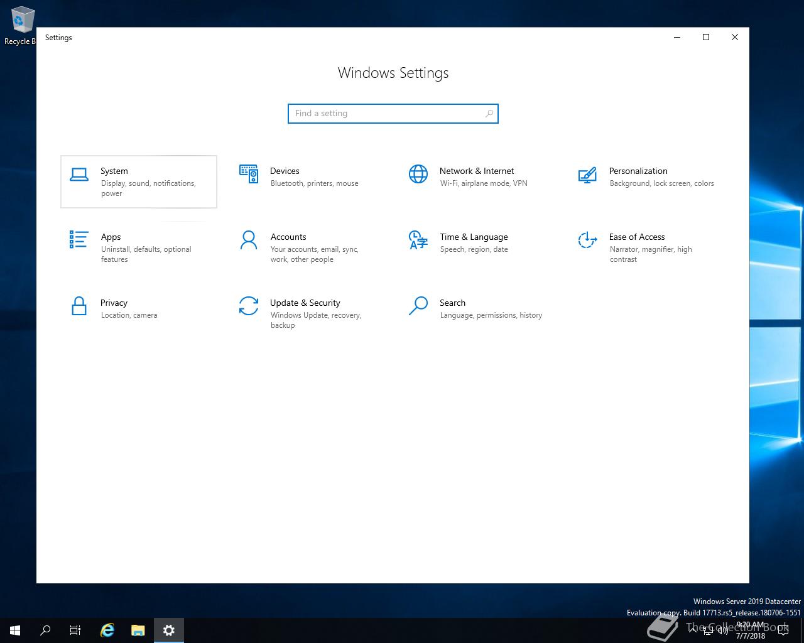804x643 pixels.
Task: Click the Time & Language icon
Action: click(418, 240)
